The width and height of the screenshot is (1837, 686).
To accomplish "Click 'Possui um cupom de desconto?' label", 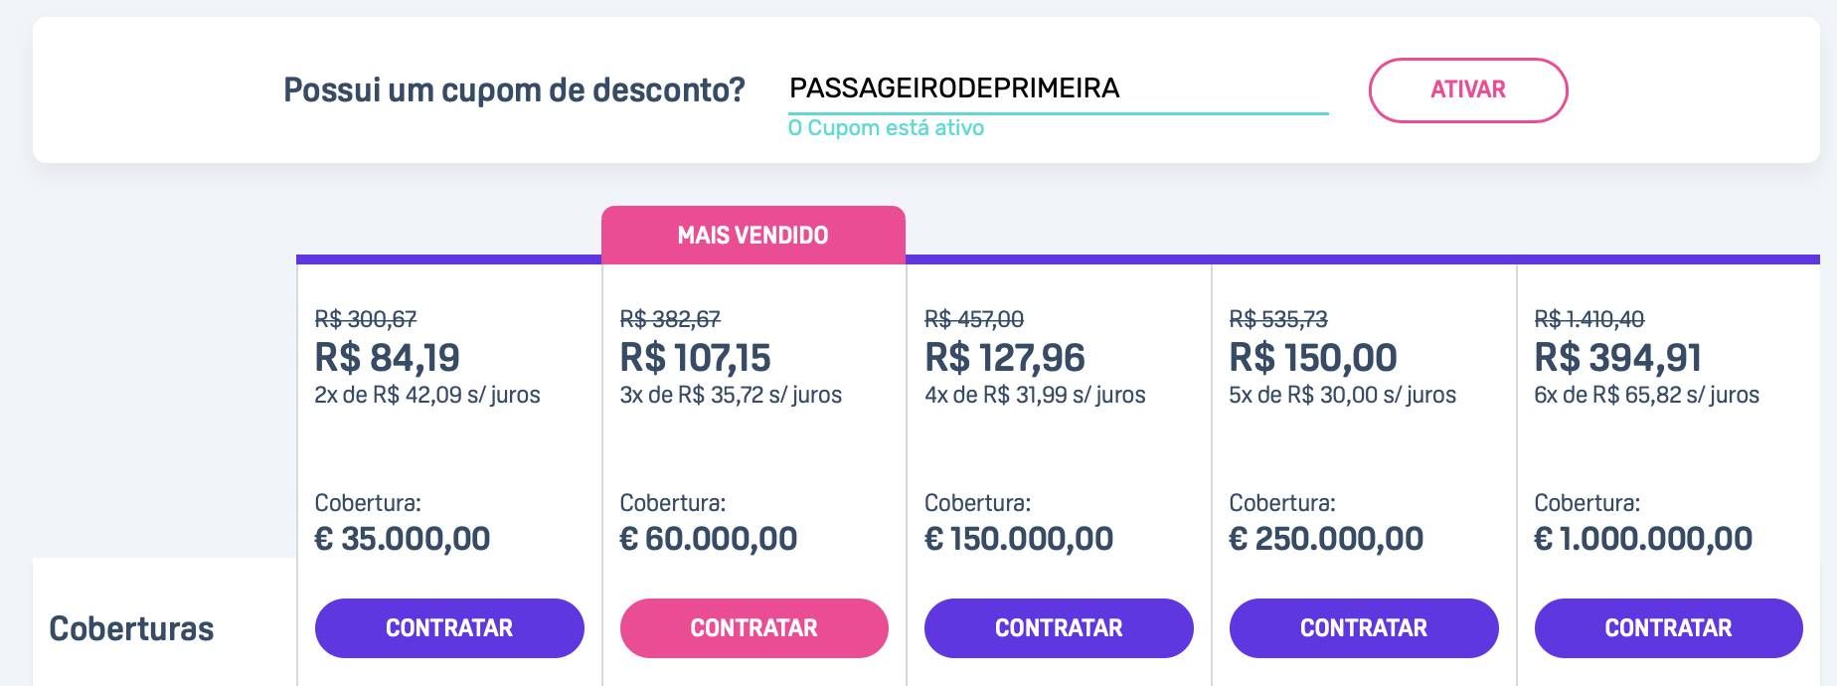I will click(514, 90).
